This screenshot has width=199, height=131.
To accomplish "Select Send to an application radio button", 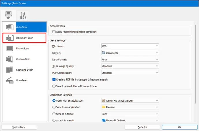I will pyautogui.click(x=54, y=107).
